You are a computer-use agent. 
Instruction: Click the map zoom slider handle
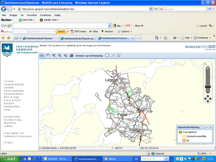(x=208, y=86)
